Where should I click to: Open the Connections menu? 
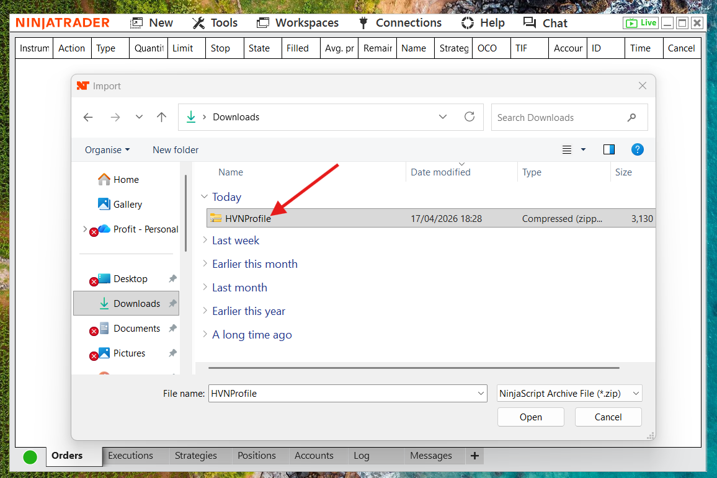pos(400,23)
